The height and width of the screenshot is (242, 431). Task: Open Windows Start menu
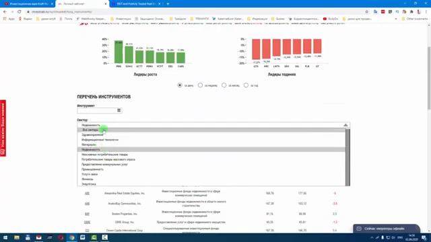click(x=5, y=237)
